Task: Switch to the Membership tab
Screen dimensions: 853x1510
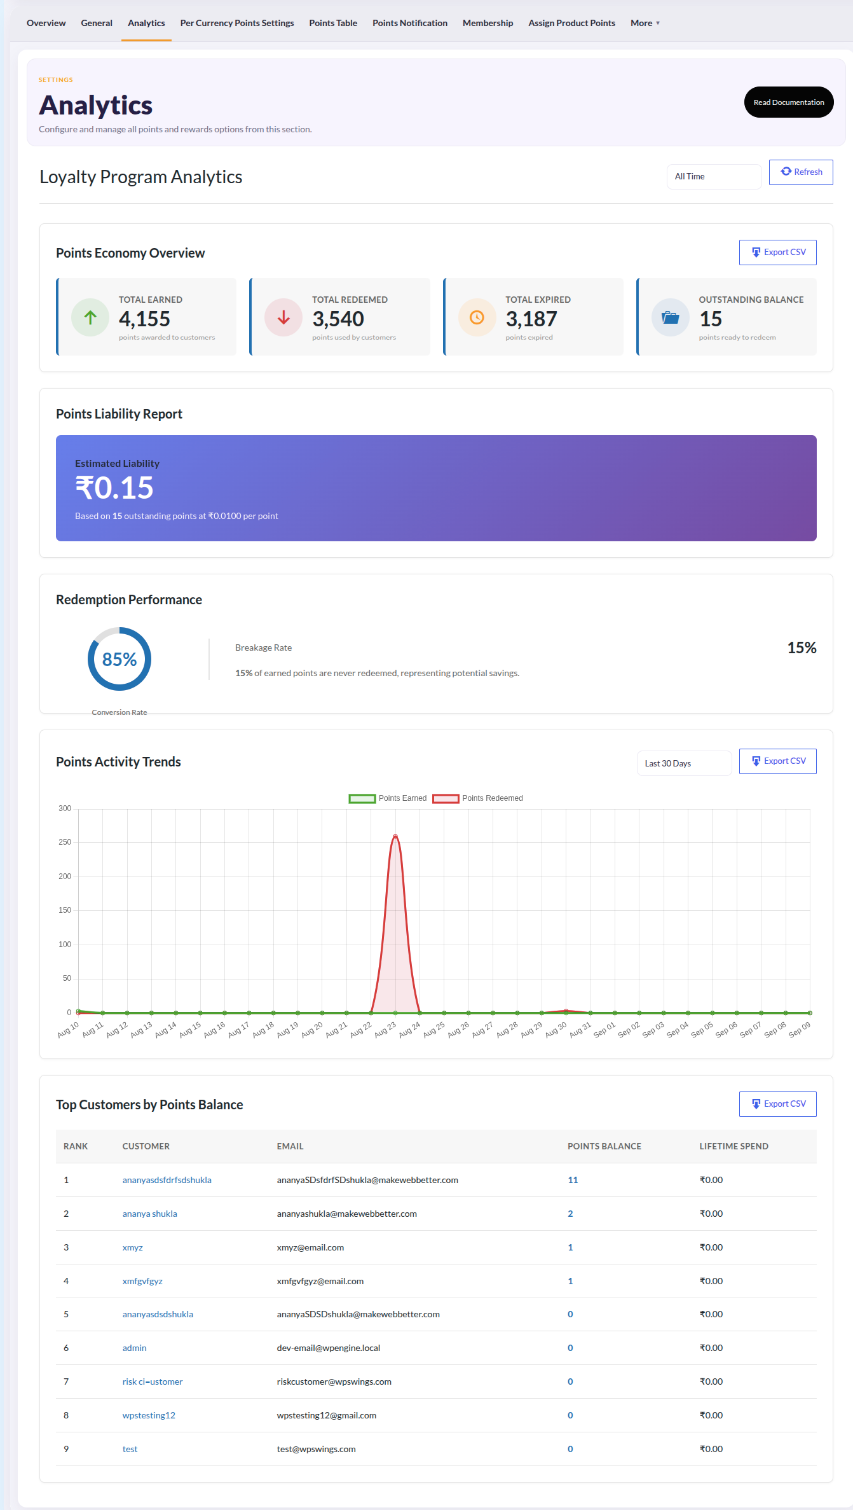Action: (488, 23)
